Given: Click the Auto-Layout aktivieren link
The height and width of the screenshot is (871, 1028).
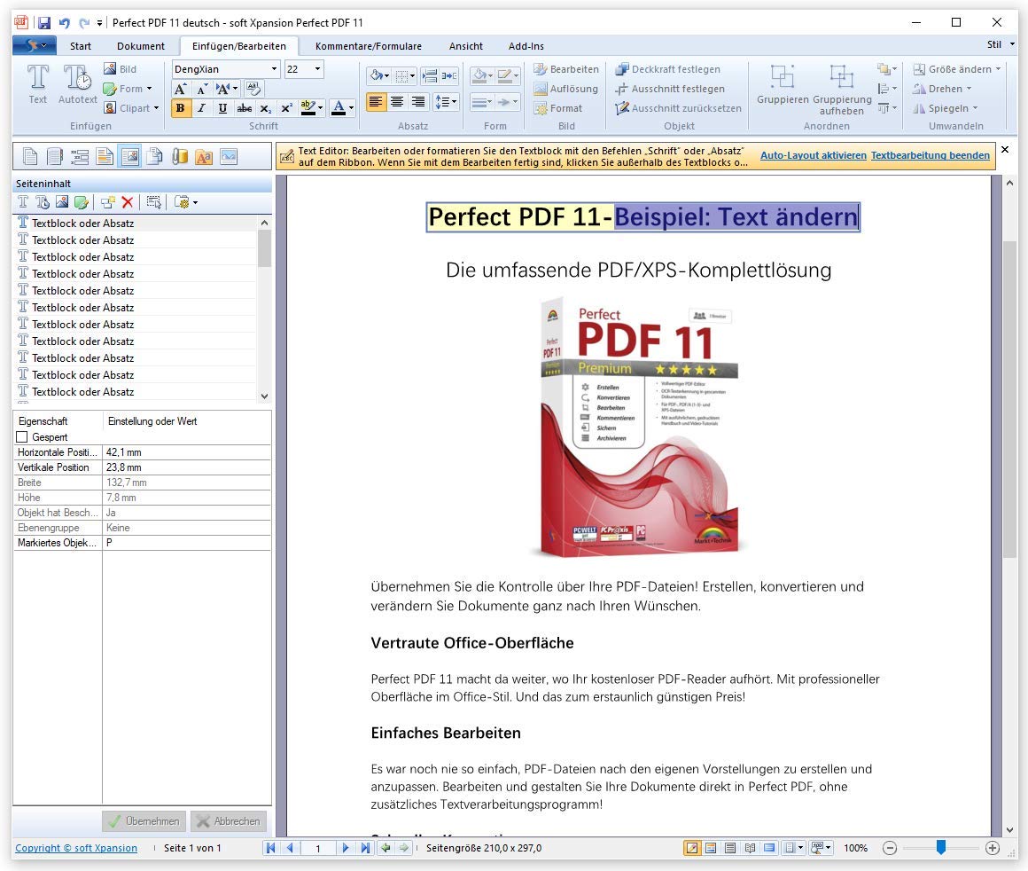Looking at the screenshot, I should 813,155.
